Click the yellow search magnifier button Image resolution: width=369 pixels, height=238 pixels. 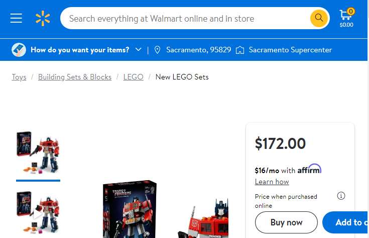point(319,19)
